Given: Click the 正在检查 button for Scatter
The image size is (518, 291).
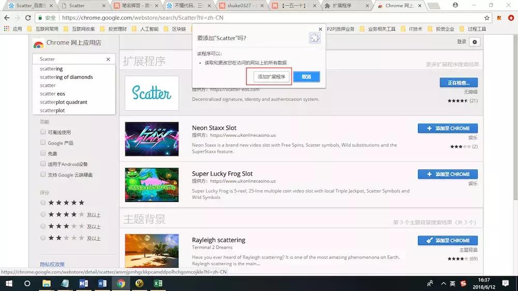Looking at the screenshot, I should click(458, 82).
